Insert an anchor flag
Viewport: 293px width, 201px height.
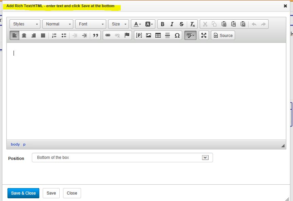pos(127,35)
